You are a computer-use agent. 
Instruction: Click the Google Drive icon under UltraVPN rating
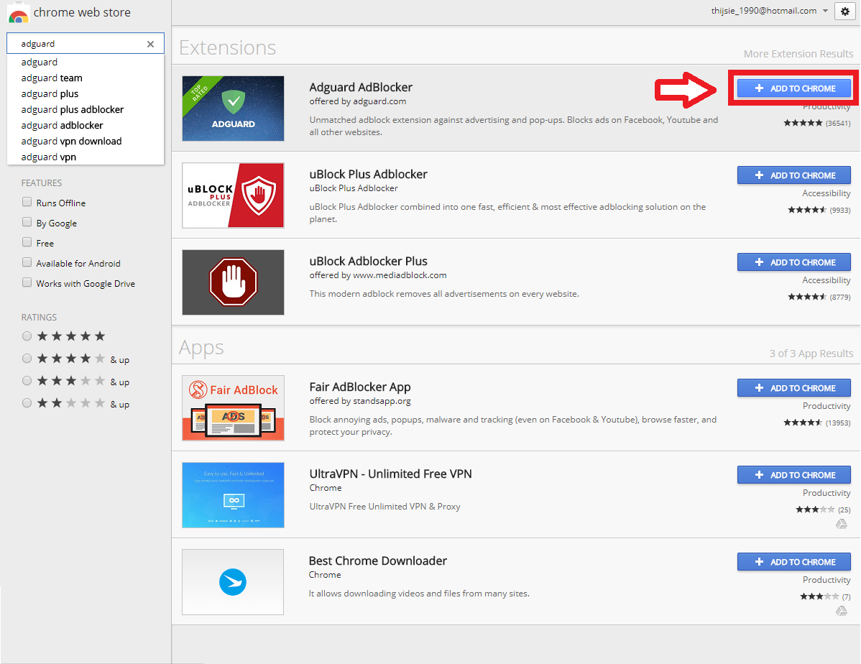click(841, 524)
